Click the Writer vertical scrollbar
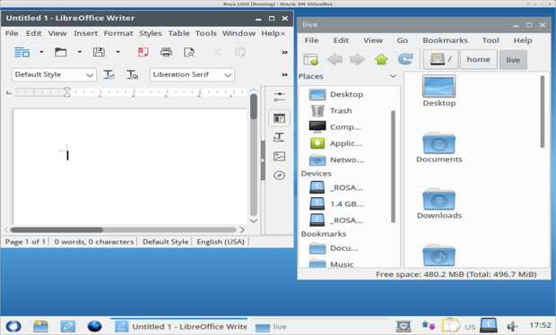This screenshot has height=335, width=556. (253, 154)
